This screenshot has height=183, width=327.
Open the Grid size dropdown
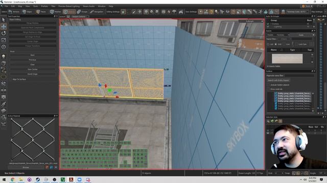pos(279,173)
